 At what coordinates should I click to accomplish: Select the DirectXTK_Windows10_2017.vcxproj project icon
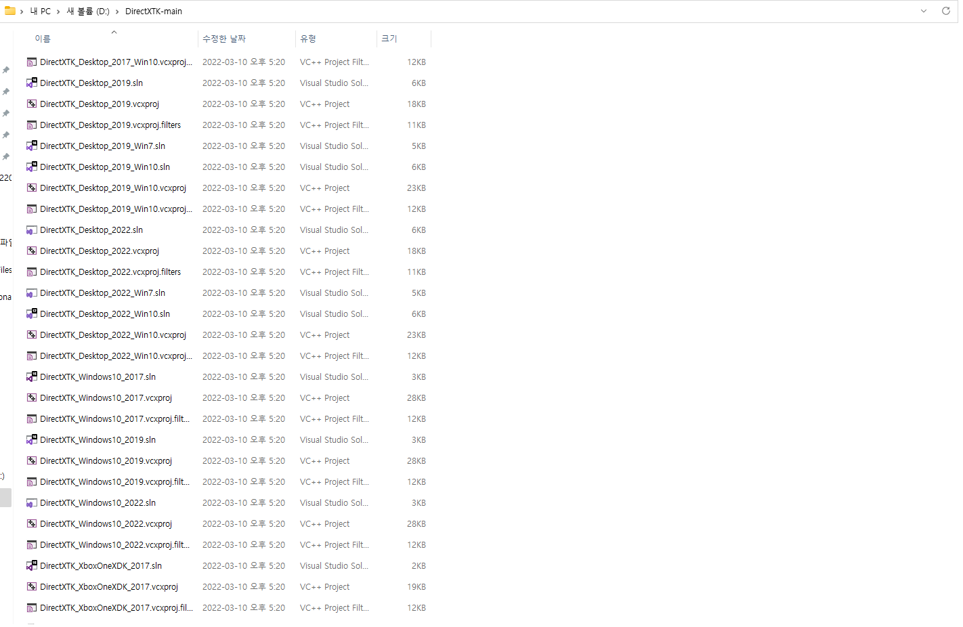point(32,398)
